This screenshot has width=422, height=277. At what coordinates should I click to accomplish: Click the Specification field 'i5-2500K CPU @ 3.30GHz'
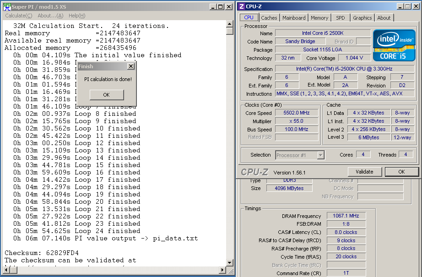[x=345, y=69]
